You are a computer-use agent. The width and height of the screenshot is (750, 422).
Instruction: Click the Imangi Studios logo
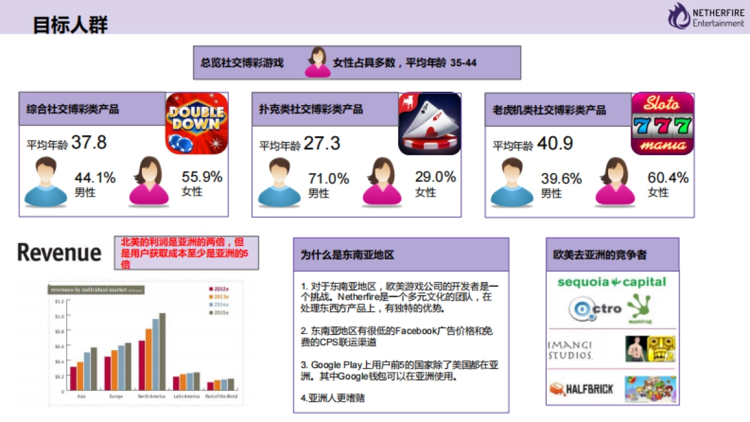(570, 350)
